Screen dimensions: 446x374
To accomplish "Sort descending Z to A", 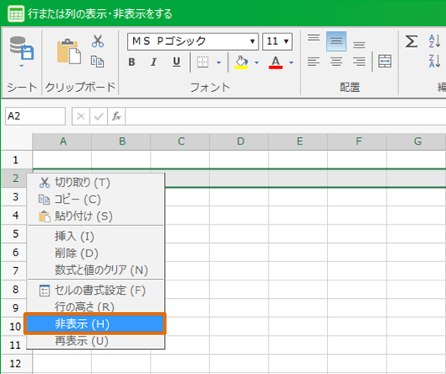I will click(434, 61).
